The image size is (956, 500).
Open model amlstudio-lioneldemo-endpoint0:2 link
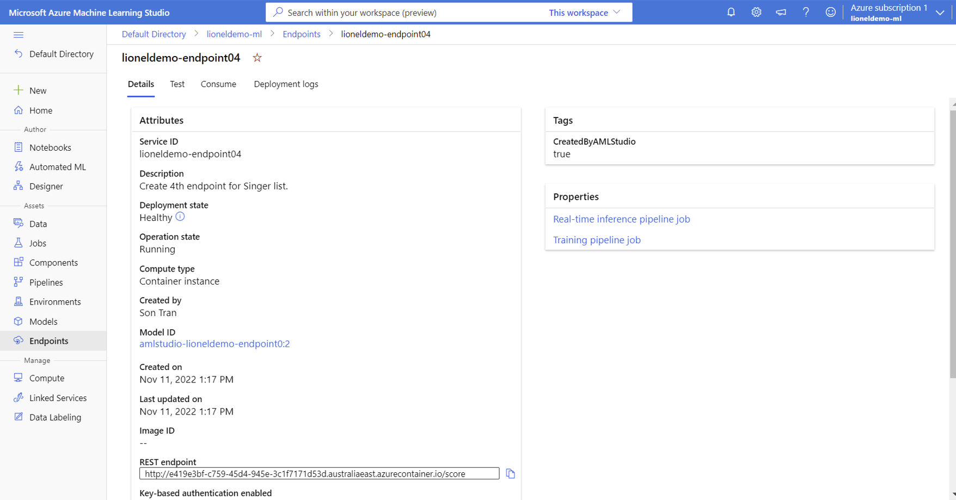tap(215, 344)
